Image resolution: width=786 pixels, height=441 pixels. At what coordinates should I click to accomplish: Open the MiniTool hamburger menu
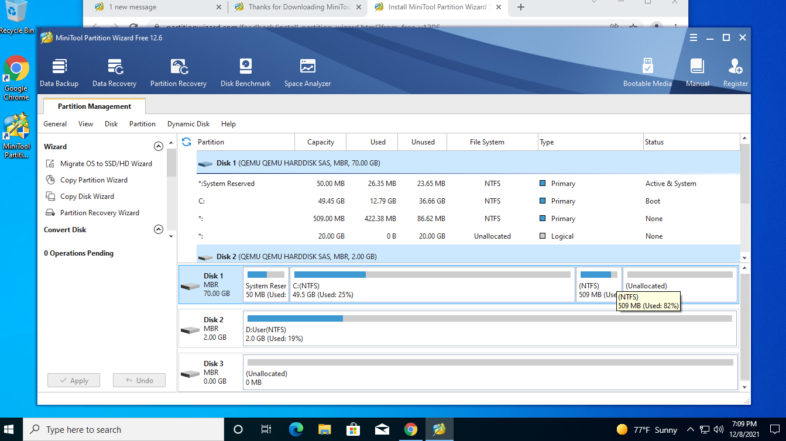(694, 37)
